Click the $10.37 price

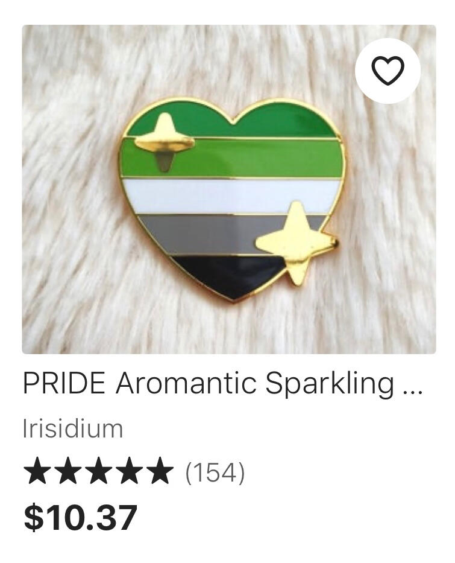point(80,517)
